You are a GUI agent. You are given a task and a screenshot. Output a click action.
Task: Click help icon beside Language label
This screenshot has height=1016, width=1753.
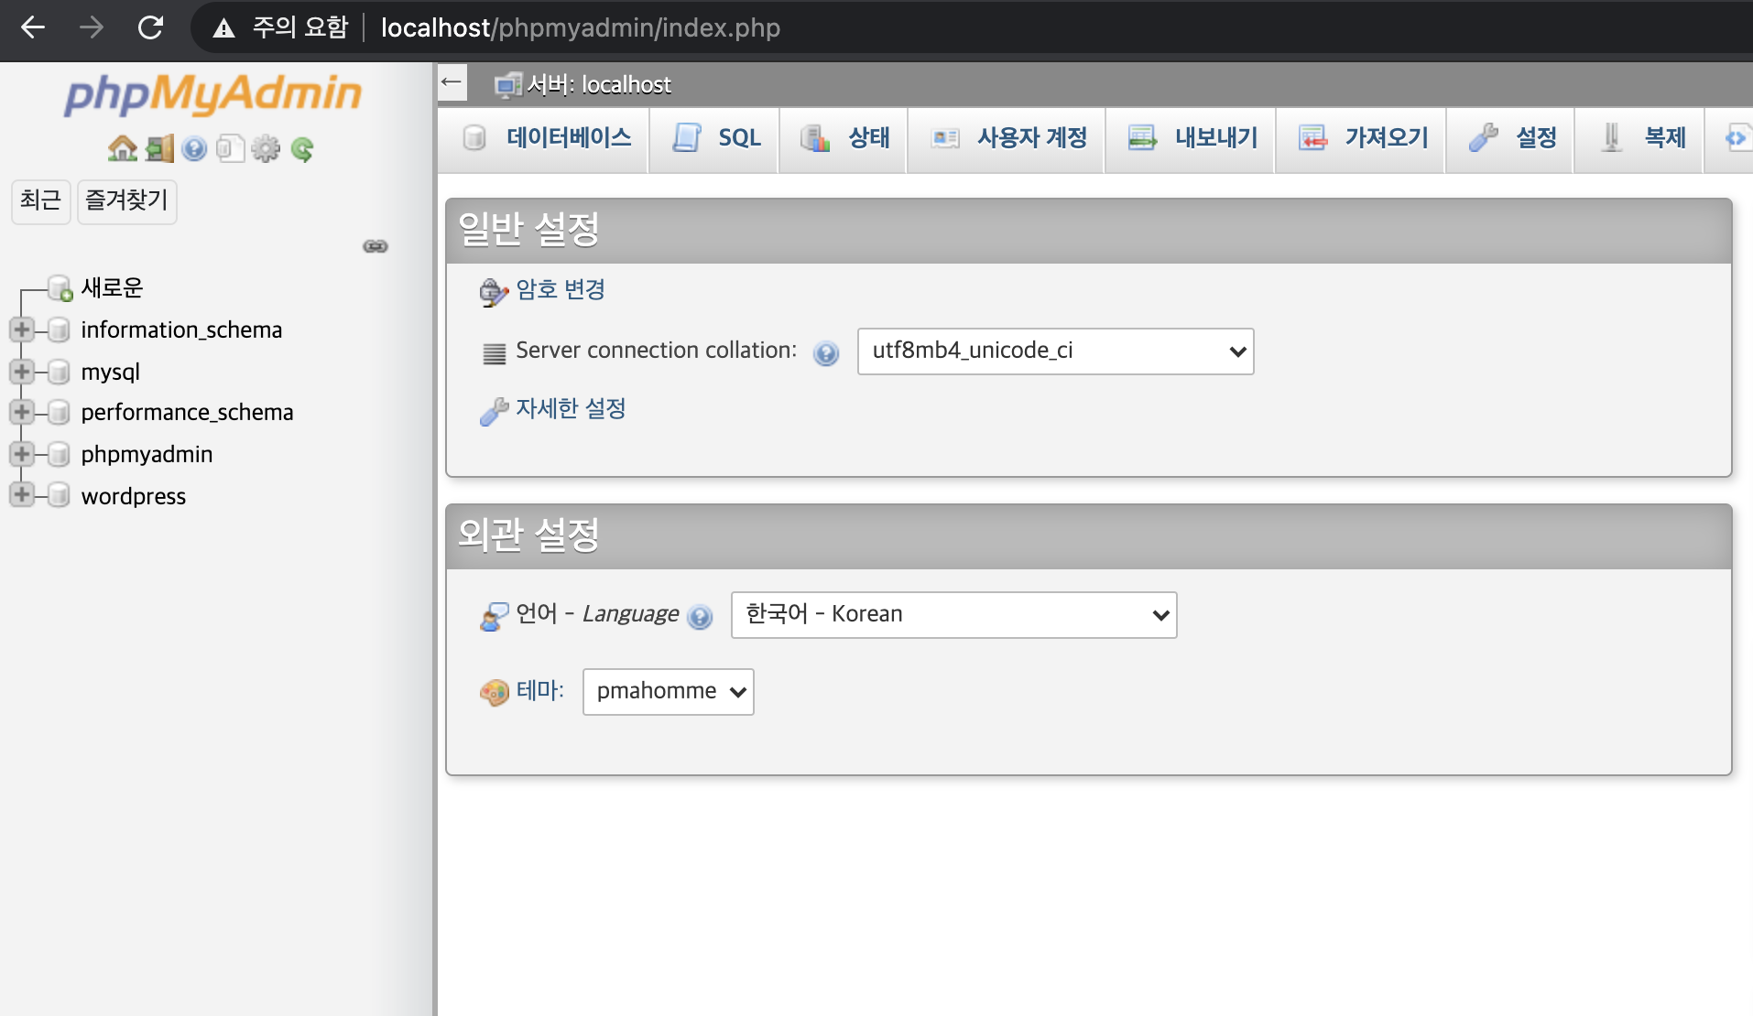pos(700,617)
